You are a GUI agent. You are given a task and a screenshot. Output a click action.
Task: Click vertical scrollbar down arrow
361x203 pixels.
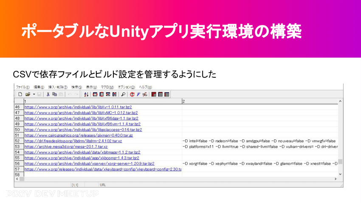(340, 174)
